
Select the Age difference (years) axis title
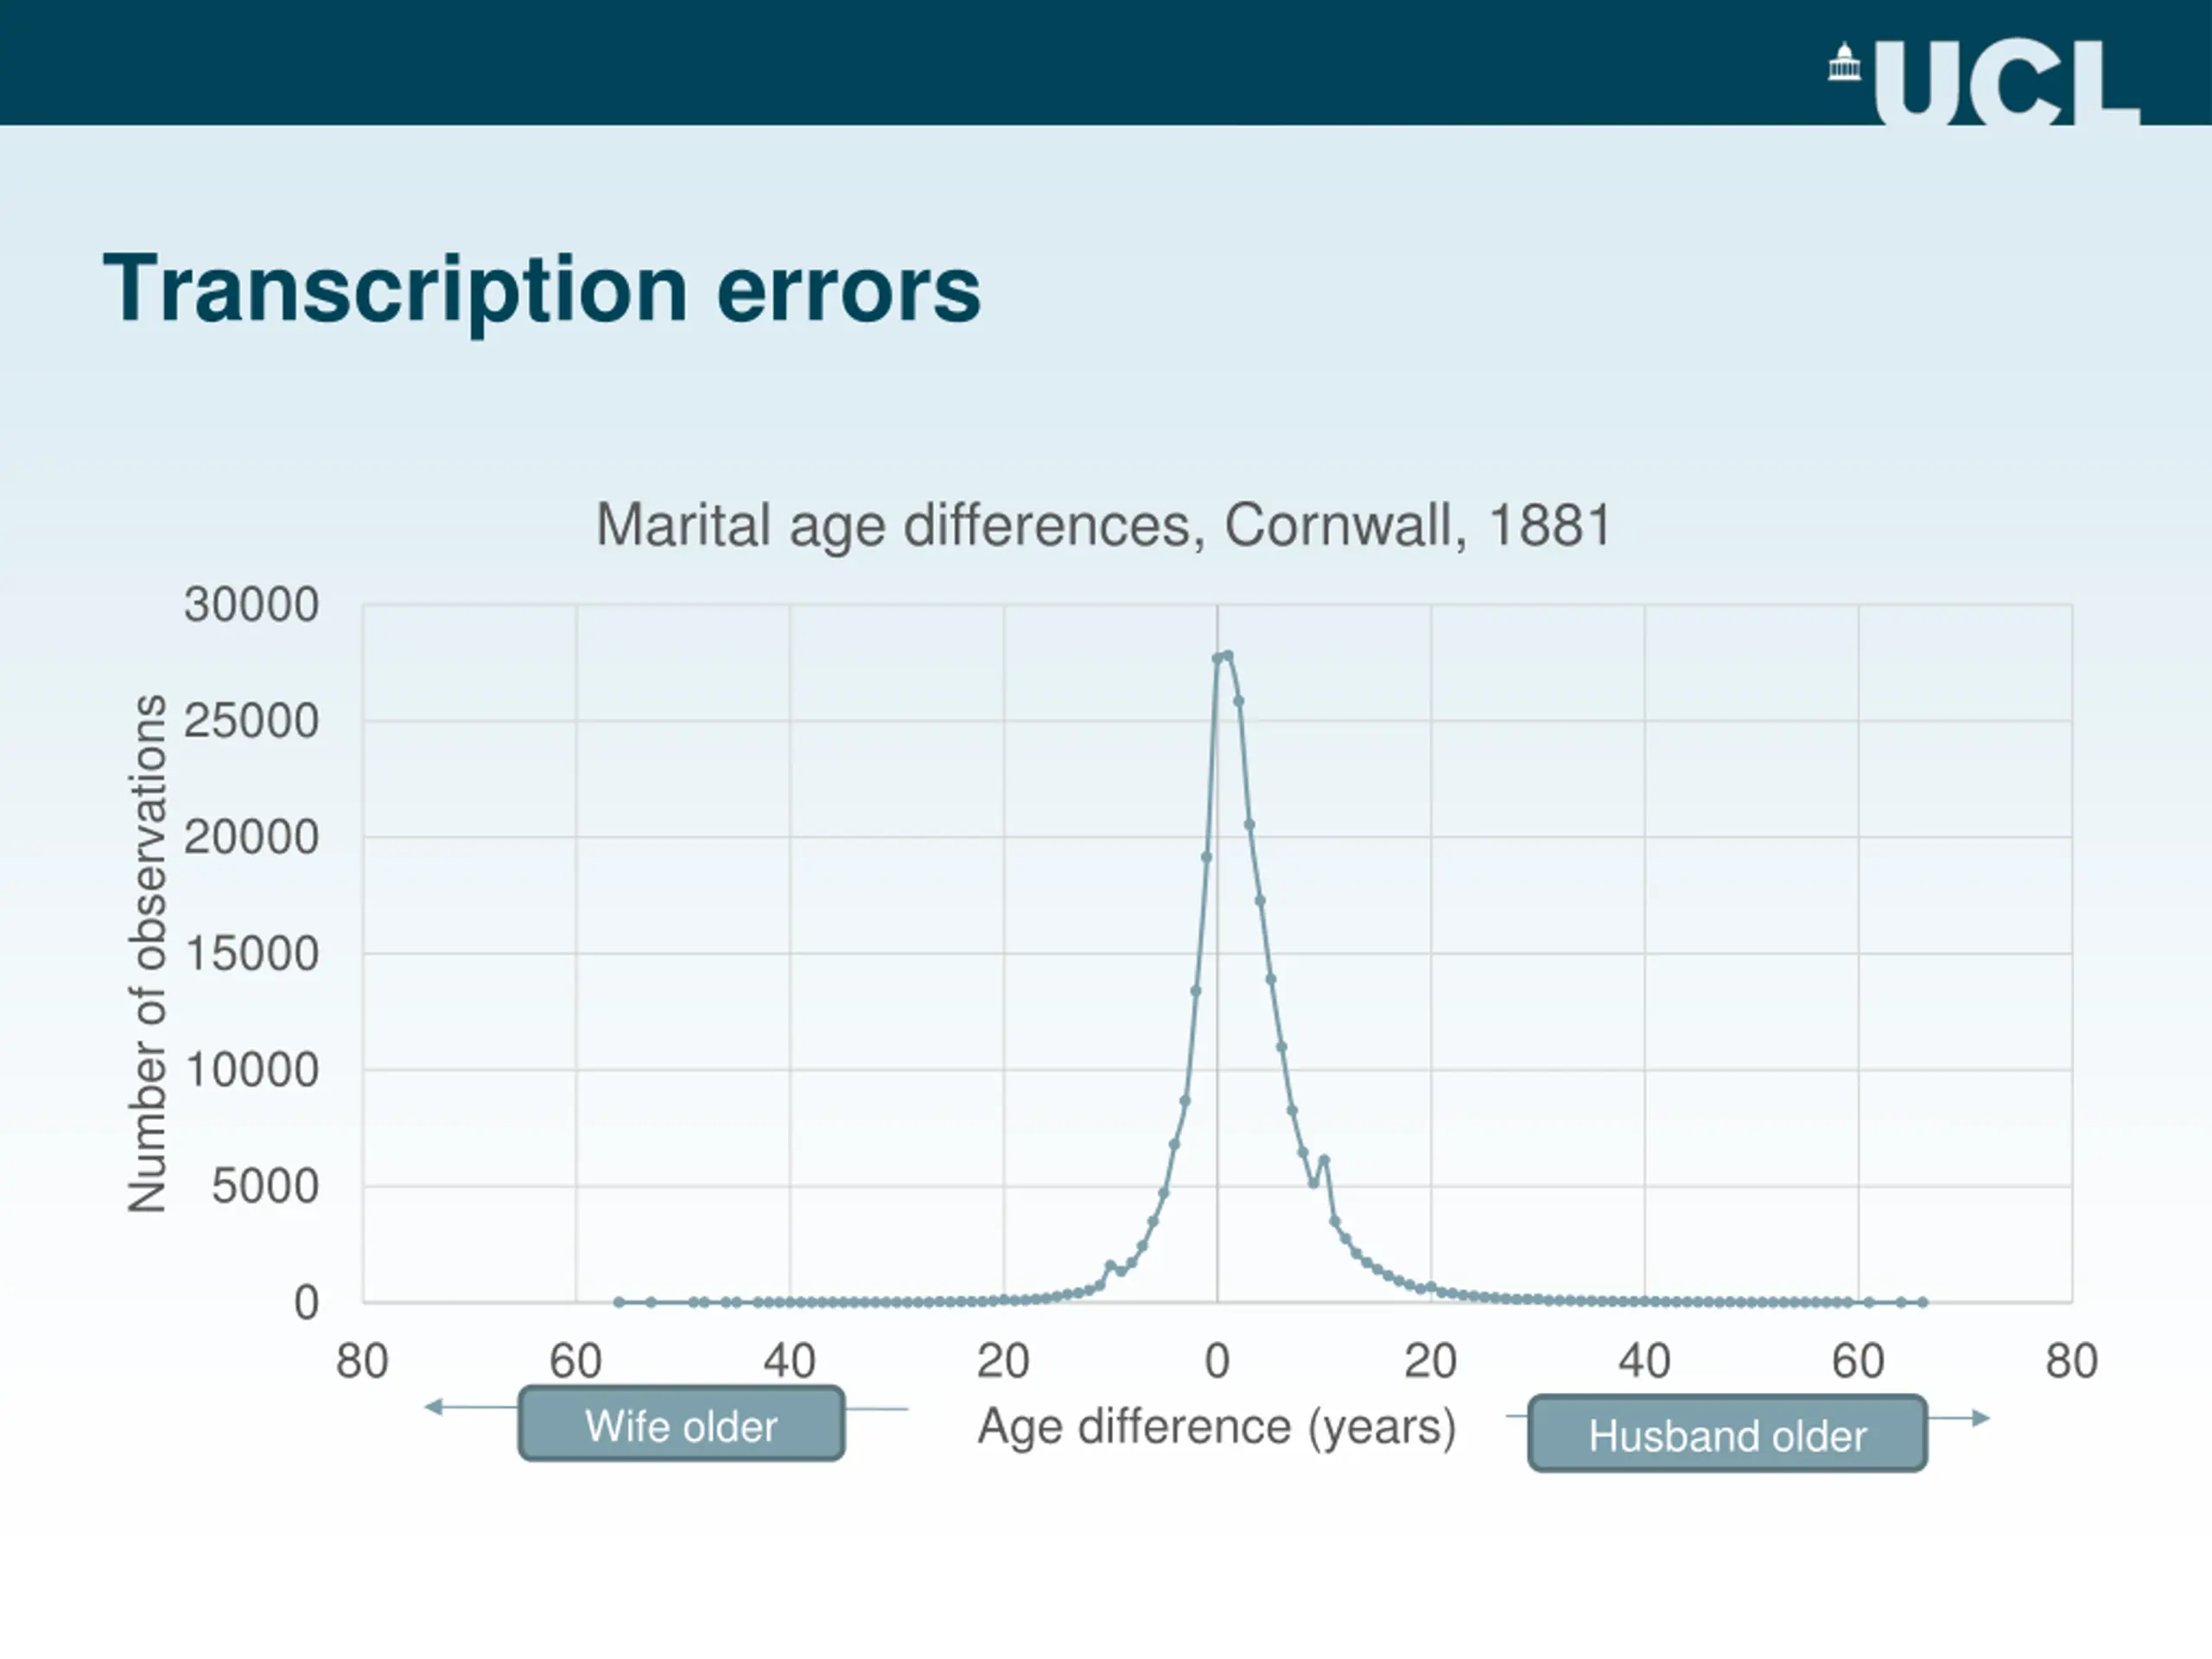(x=1217, y=1427)
